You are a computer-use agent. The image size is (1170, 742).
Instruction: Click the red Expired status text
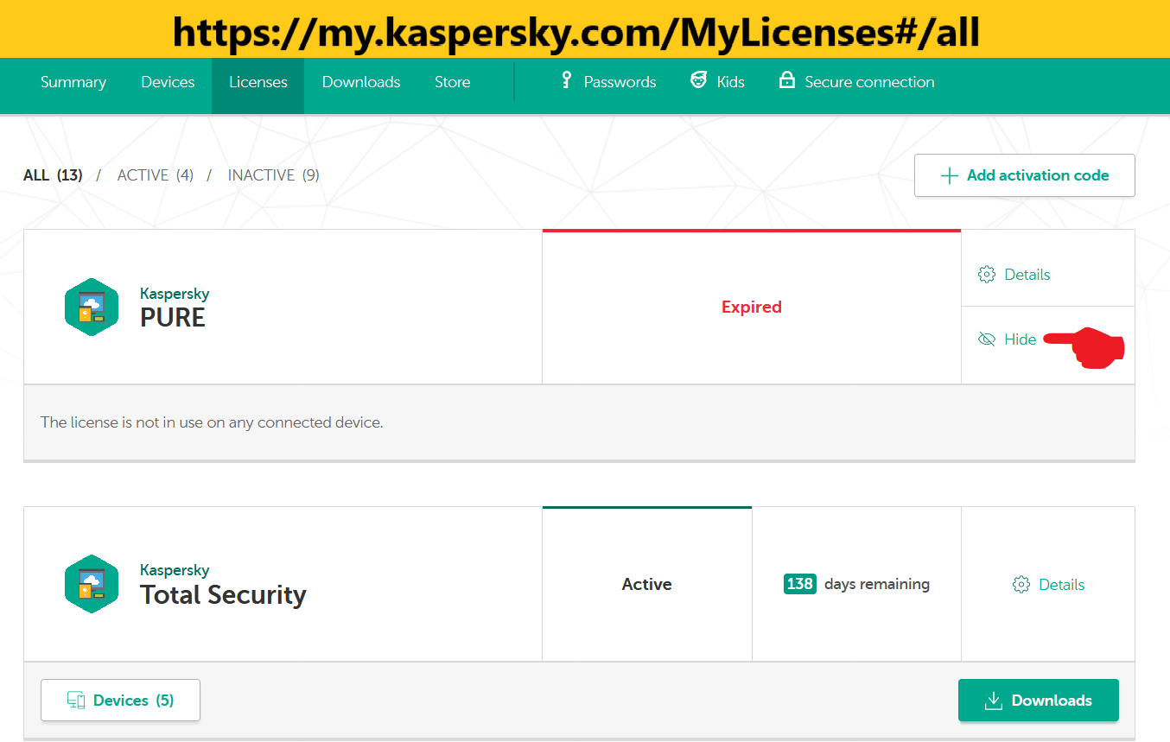[752, 307]
